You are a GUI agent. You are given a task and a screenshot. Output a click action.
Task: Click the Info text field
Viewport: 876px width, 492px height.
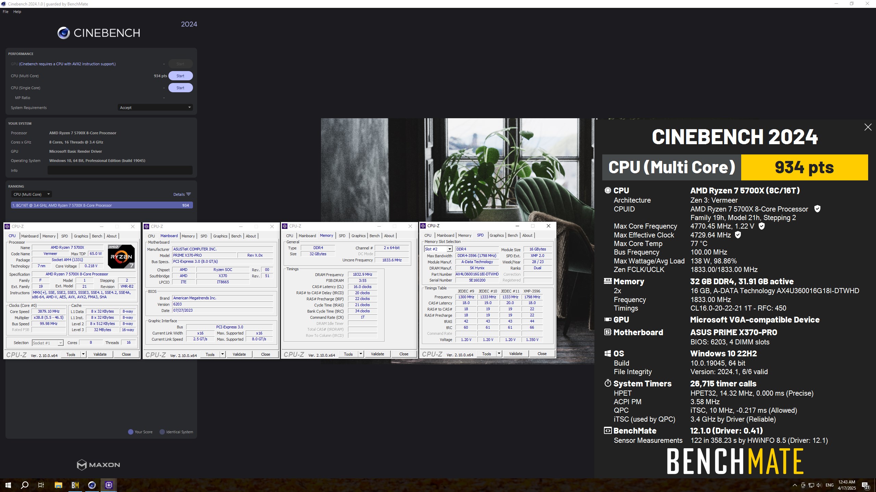tap(120, 170)
